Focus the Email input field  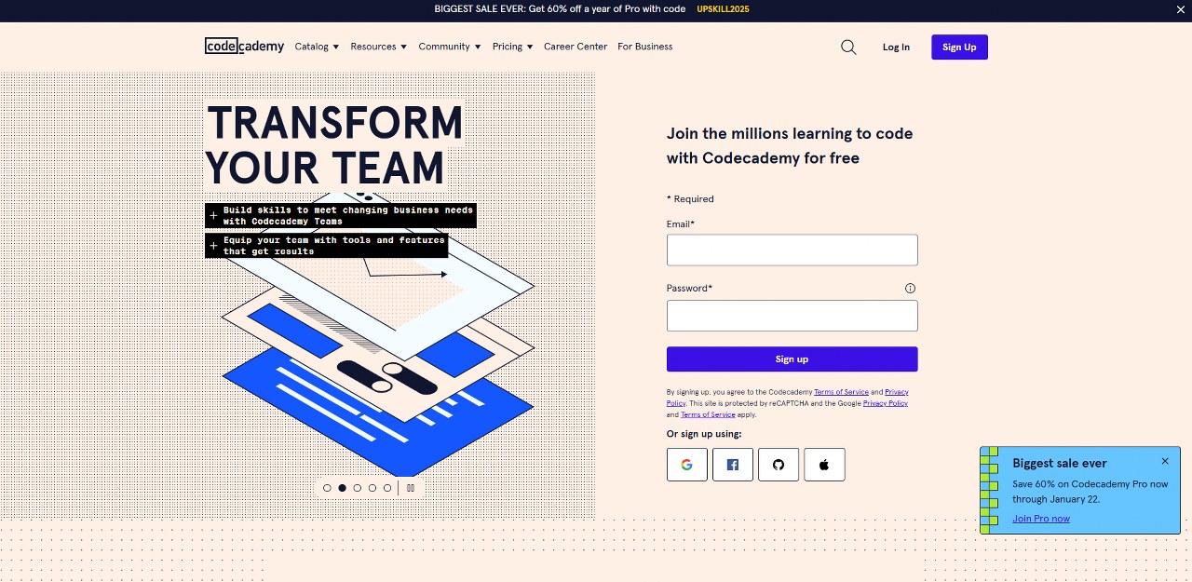792,250
